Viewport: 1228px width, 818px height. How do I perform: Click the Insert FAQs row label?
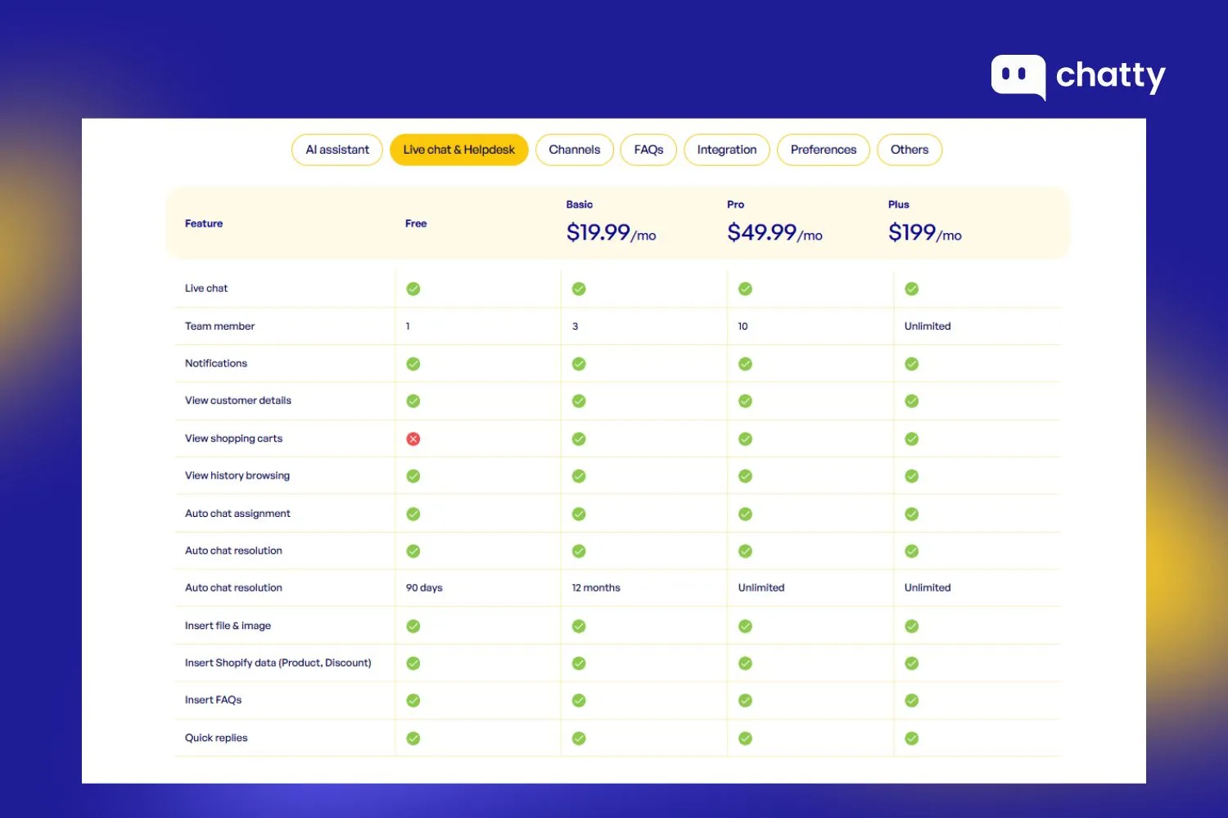[x=213, y=700]
